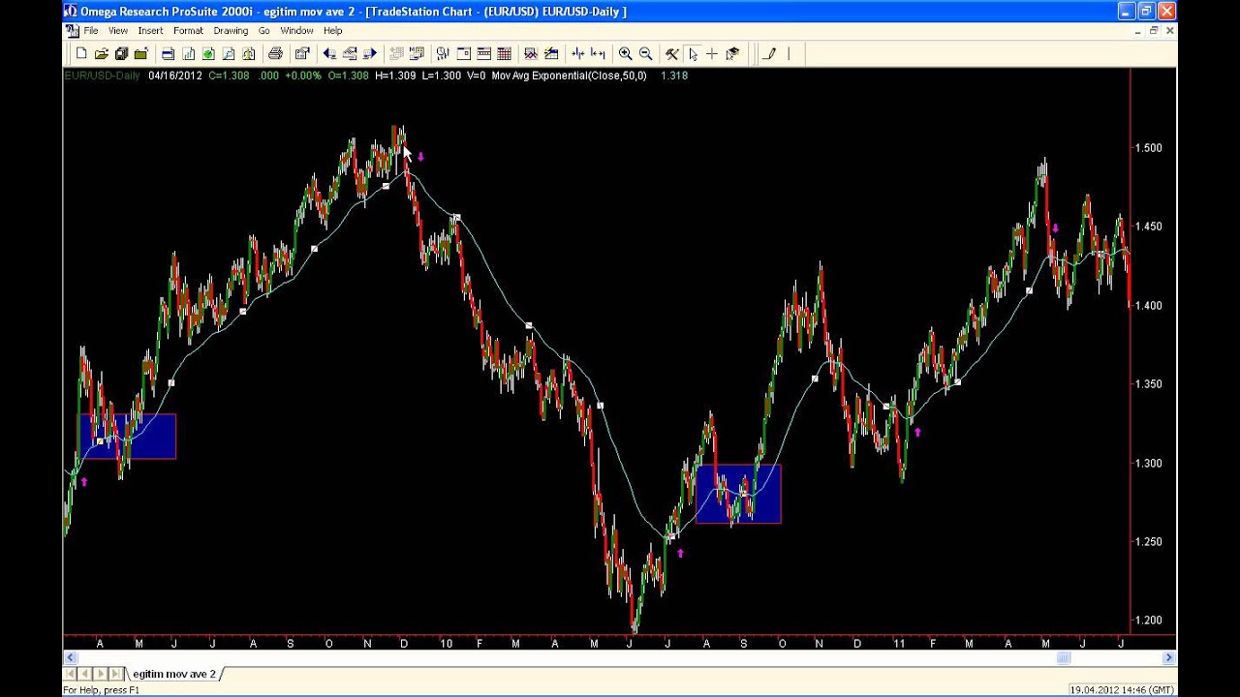Click the 1.200 price axis label
The height and width of the screenshot is (697, 1240).
point(1148,621)
